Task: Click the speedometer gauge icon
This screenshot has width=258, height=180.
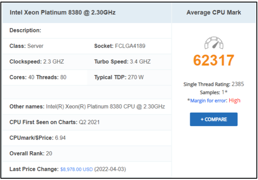Action: [214, 43]
